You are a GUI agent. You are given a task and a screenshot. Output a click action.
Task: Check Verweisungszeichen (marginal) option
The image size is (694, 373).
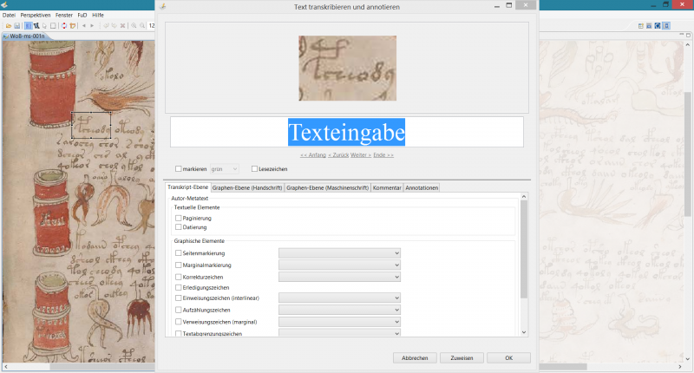pos(179,322)
